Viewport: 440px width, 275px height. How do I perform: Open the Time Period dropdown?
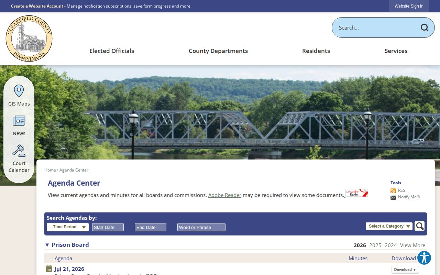[x=68, y=227]
